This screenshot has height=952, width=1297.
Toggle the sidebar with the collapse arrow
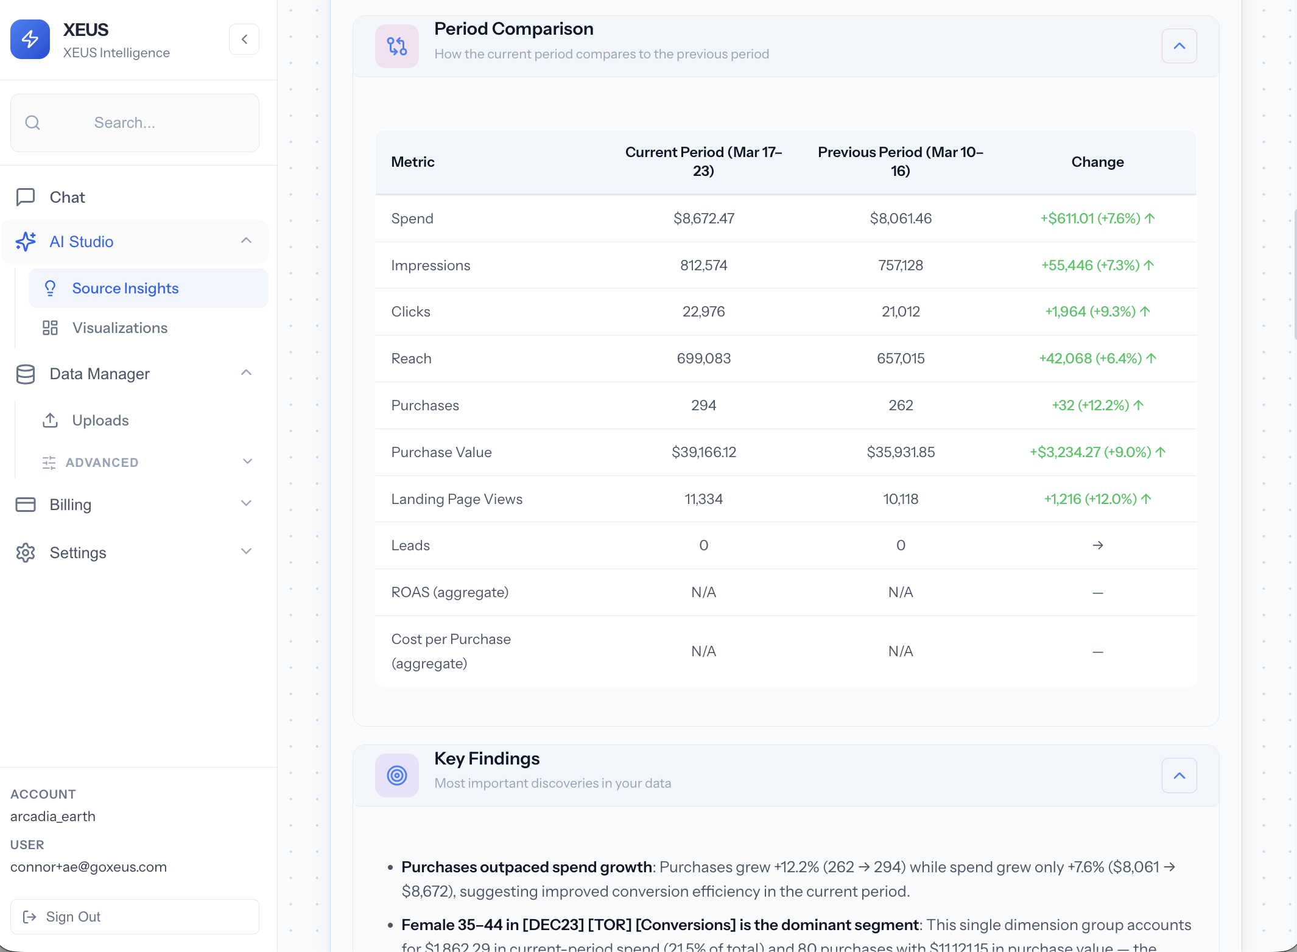point(244,39)
